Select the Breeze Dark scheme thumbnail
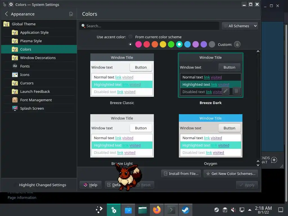This screenshot has width=288, height=216. point(210,75)
